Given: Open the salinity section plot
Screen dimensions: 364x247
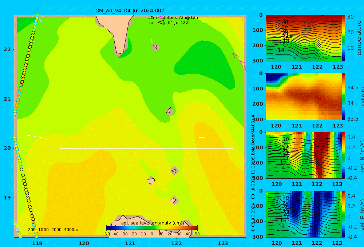Looking at the screenshot, I should pos(304,97).
